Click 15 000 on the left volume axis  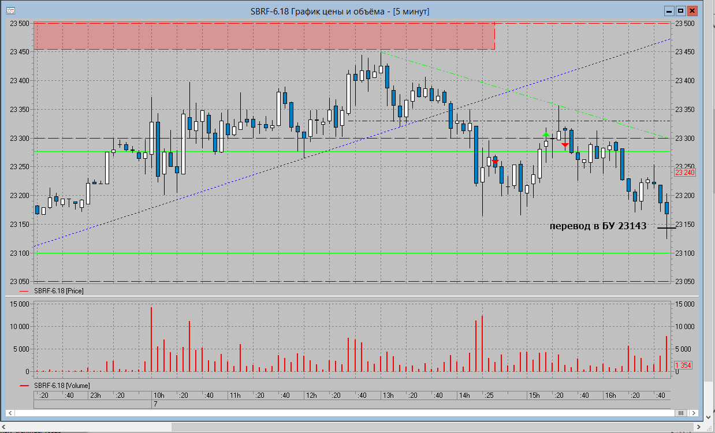click(x=19, y=304)
